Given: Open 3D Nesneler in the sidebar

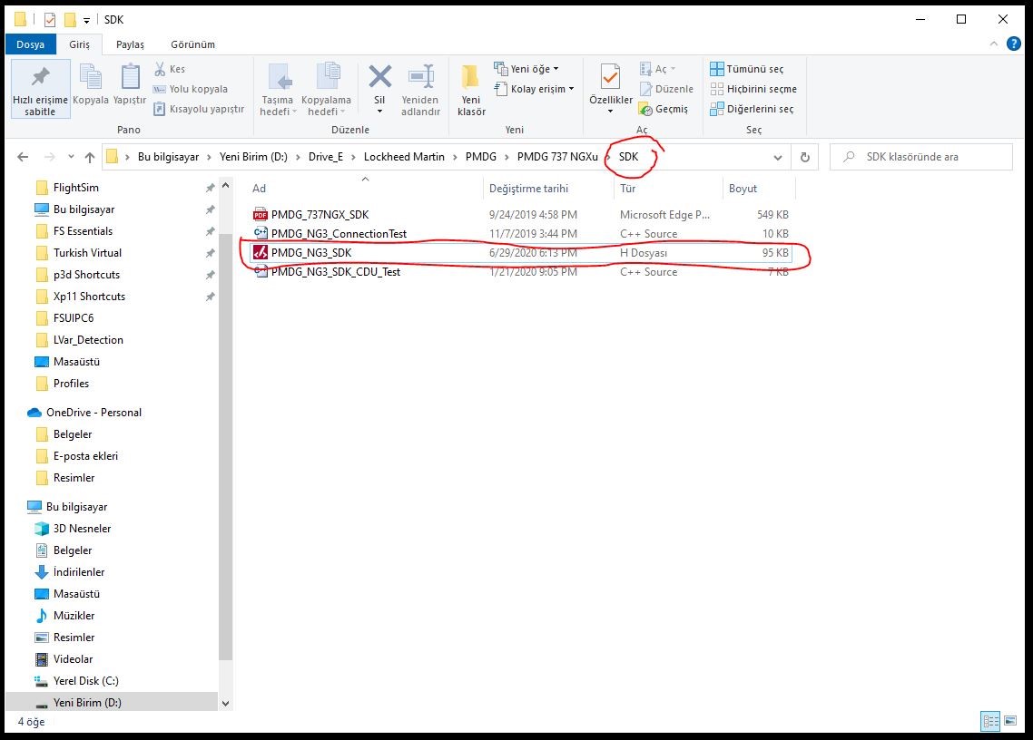Looking at the screenshot, I should pos(82,529).
